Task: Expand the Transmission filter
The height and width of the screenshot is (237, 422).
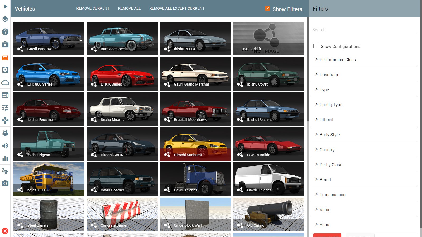Action: tap(364, 195)
